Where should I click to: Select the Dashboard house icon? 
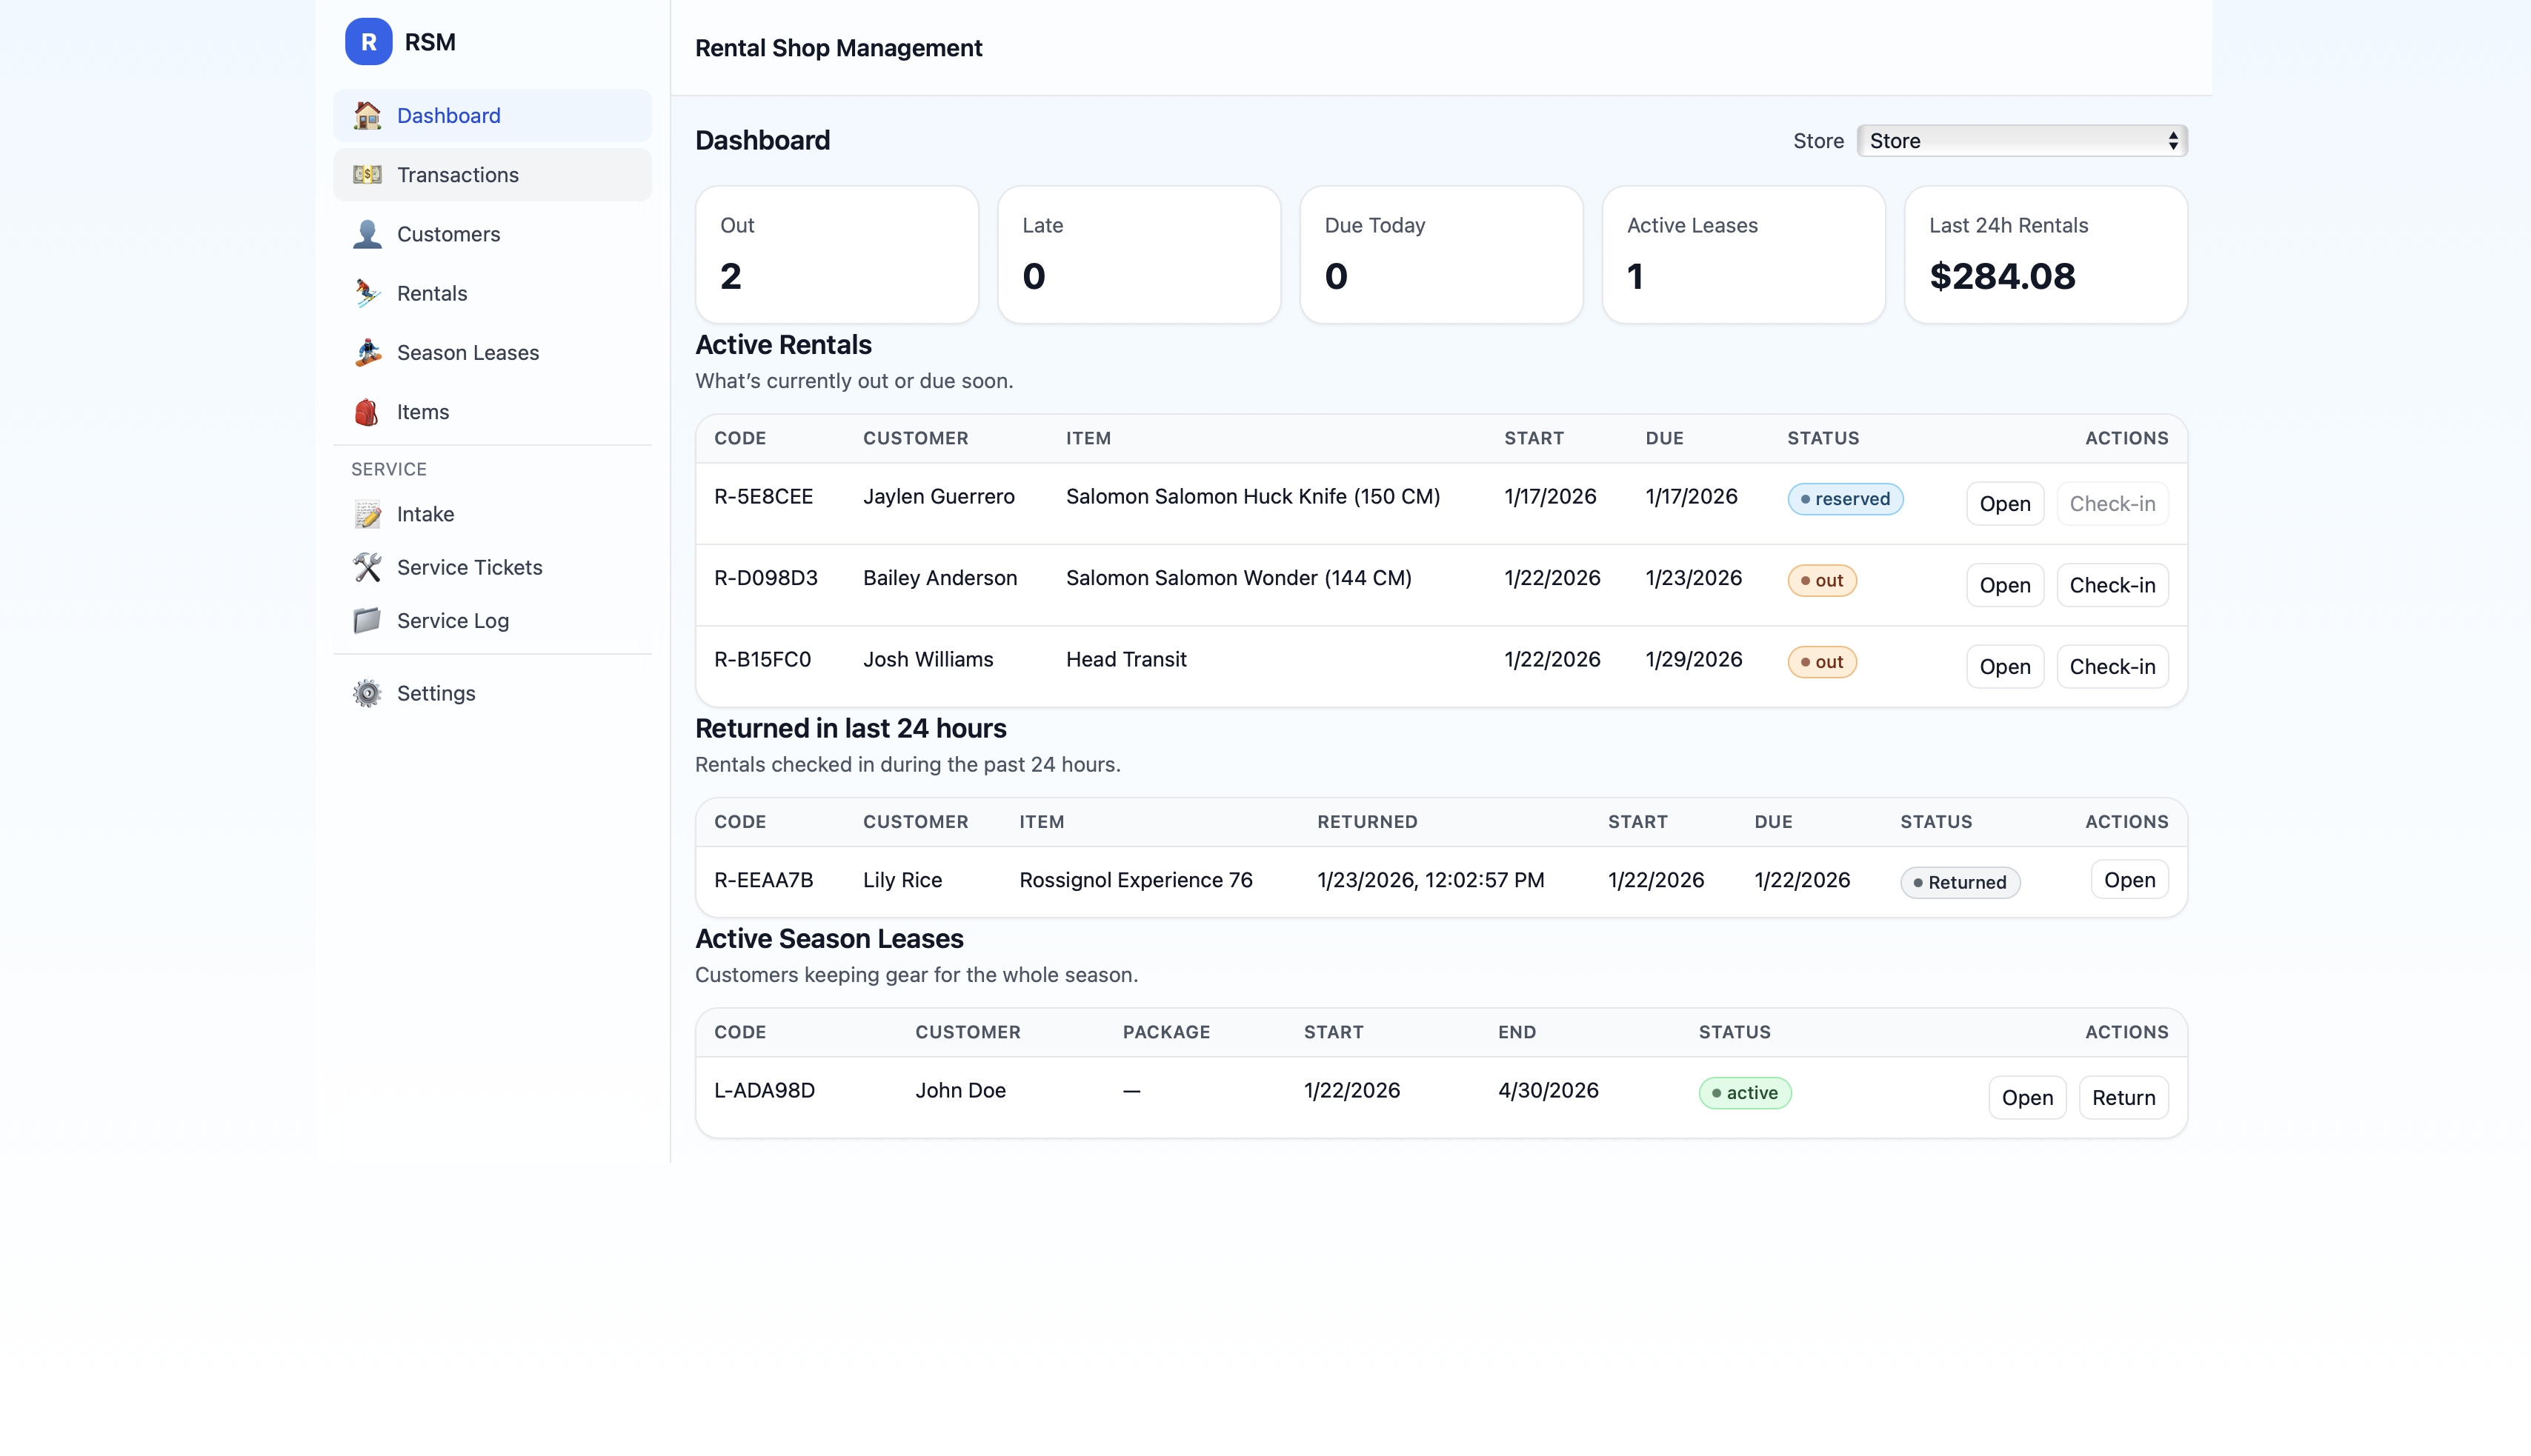(367, 116)
